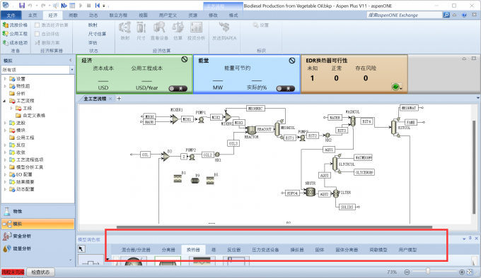Viewport: 481px width, 278px height.
Task: Click Send to APEA dollar icon
Action: pos(224,31)
